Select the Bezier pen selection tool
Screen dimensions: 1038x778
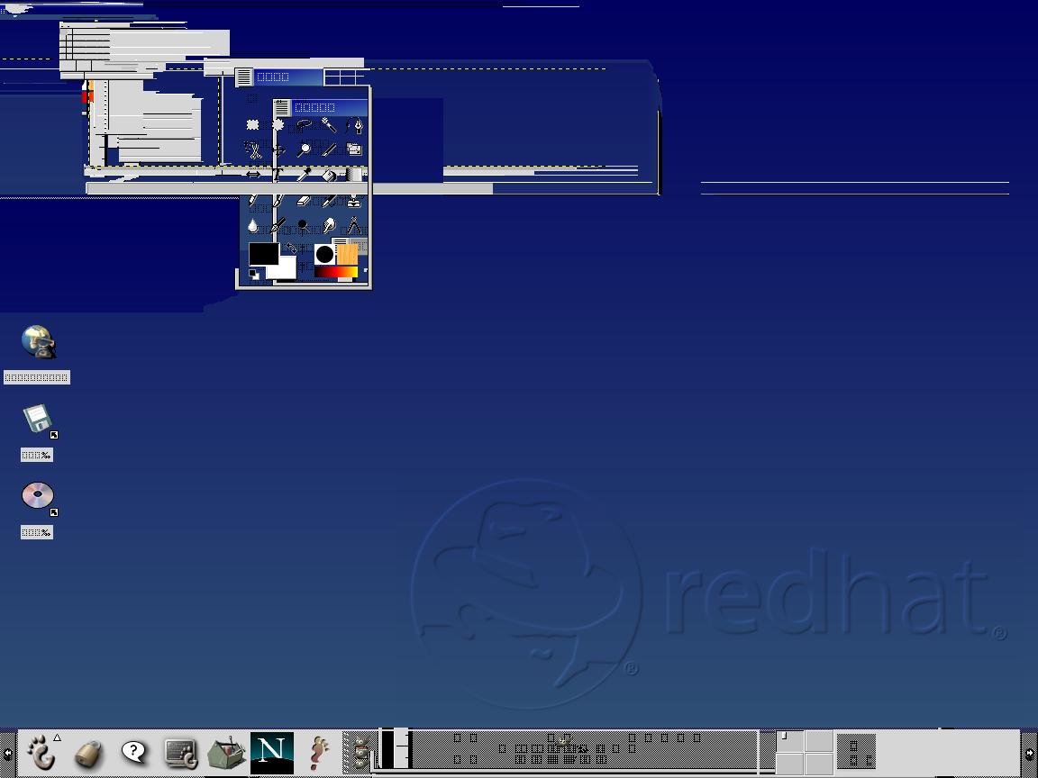(x=354, y=124)
